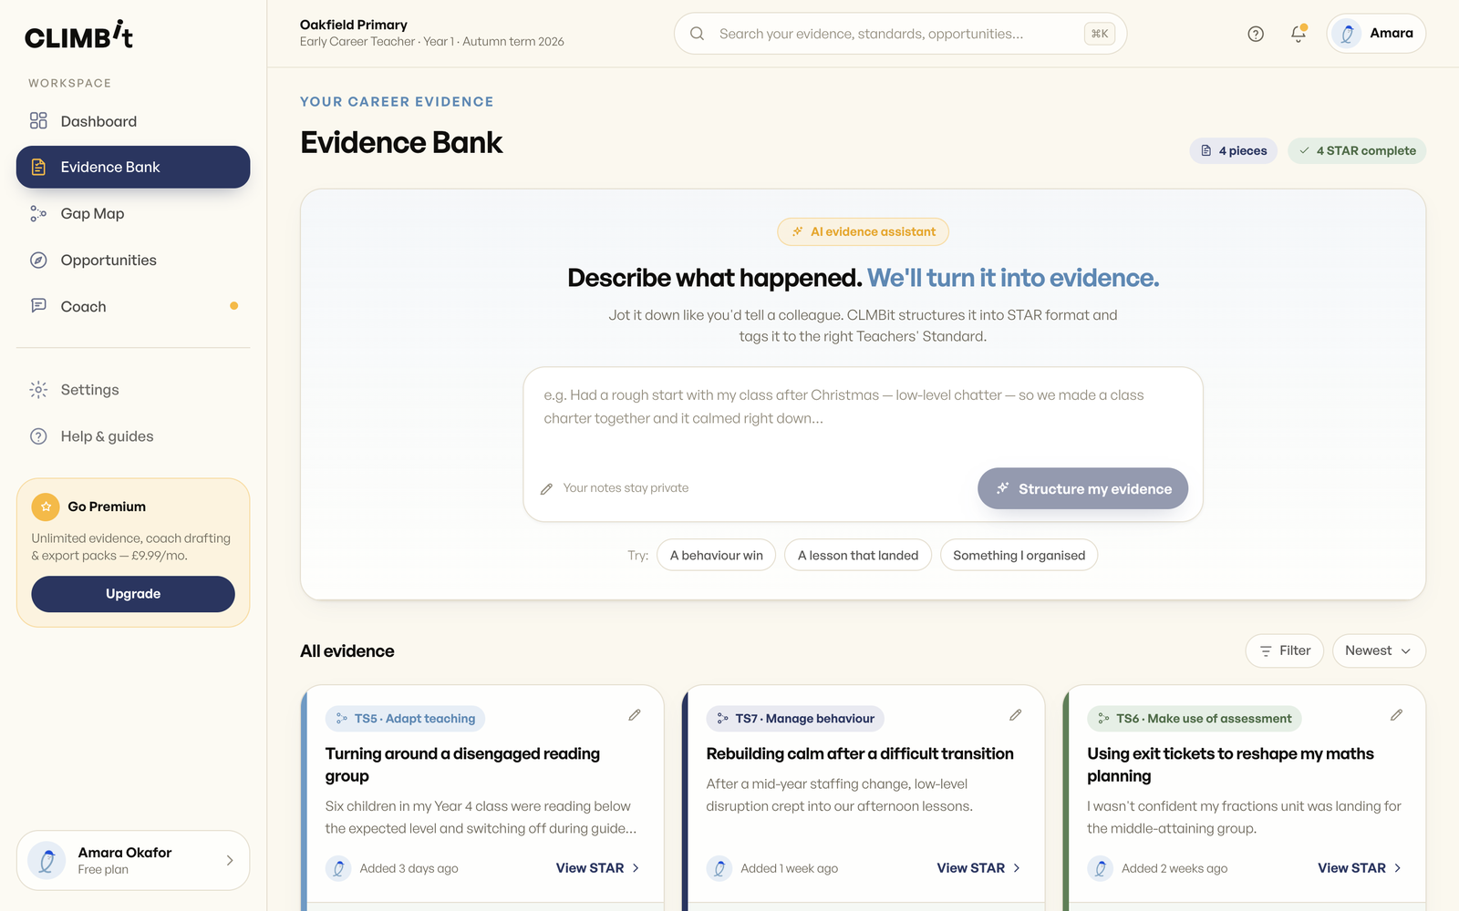1459x911 pixels.
Task: Go to Gap Map page
Action: [x=133, y=213]
